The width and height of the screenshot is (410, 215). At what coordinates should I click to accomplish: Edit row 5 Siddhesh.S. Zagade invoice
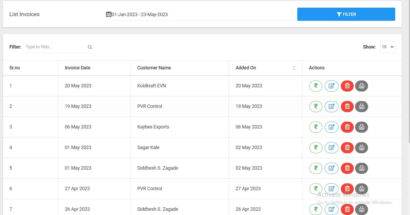(x=332, y=168)
